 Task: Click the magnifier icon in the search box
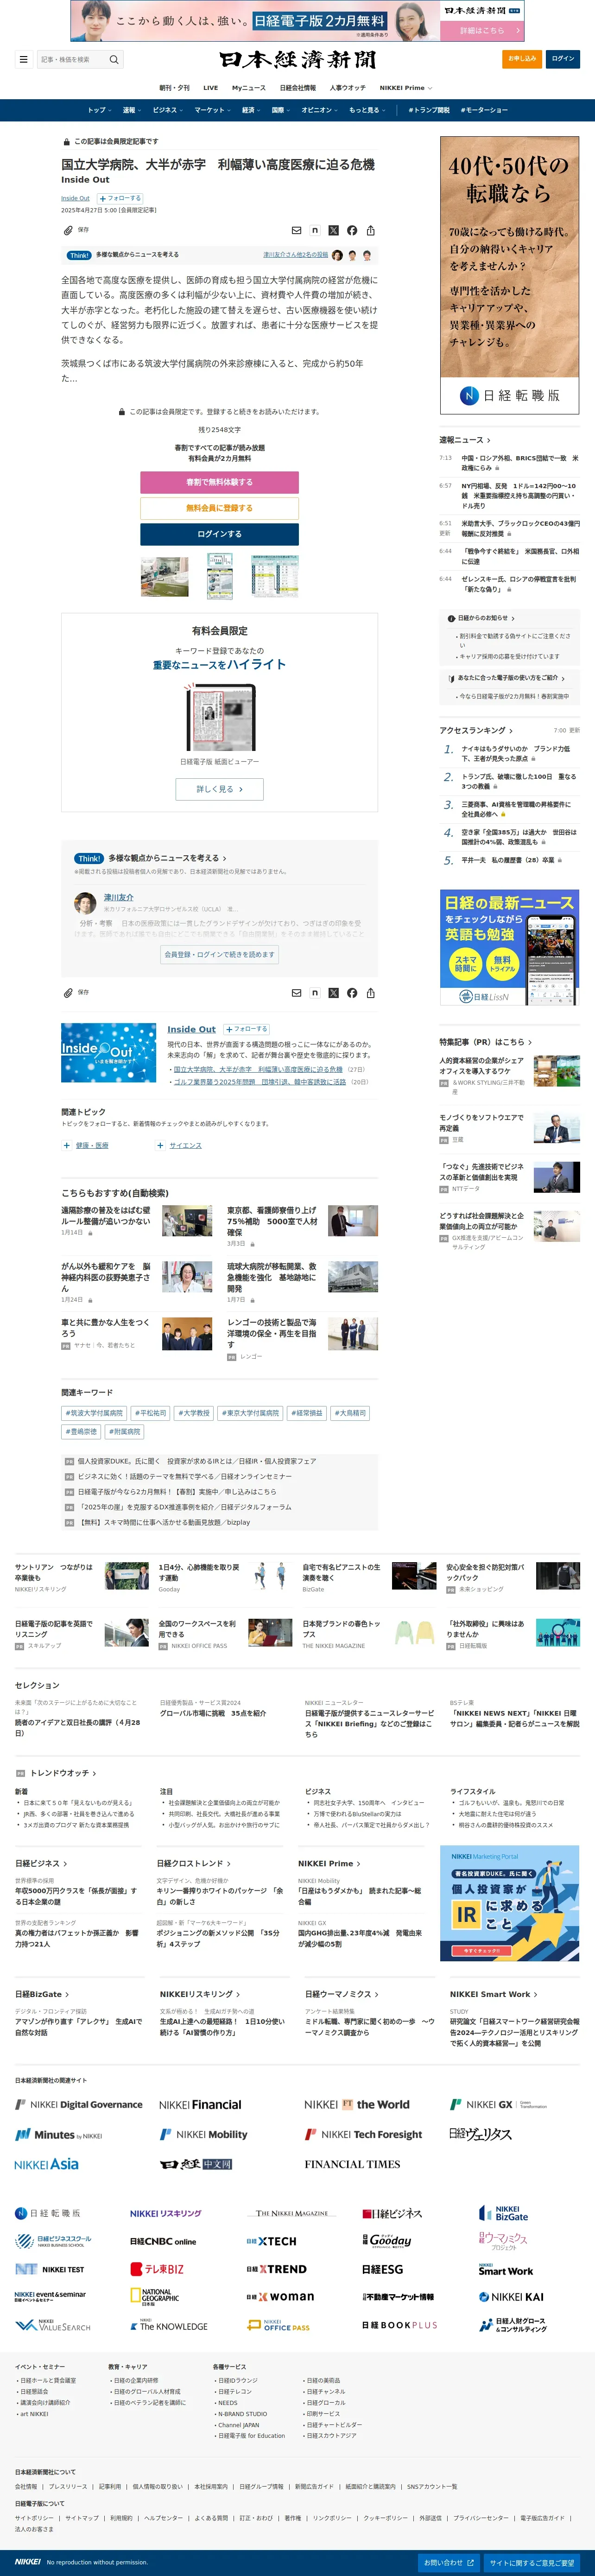tap(114, 59)
